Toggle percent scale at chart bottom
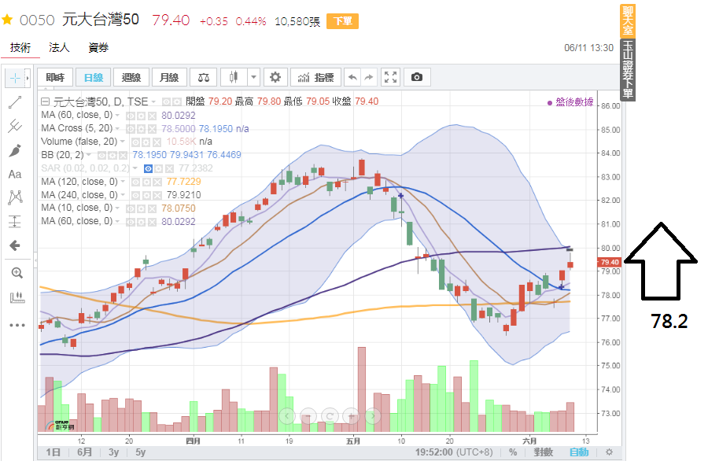Screen dimensions: 708x472 click(513, 452)
